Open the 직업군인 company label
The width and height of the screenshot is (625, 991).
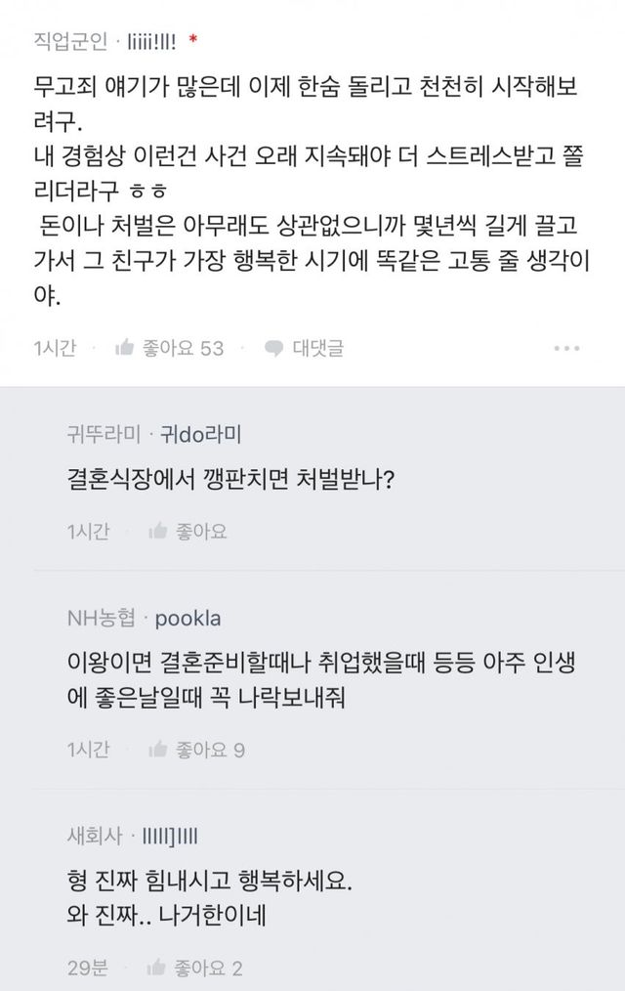point(66,43)
